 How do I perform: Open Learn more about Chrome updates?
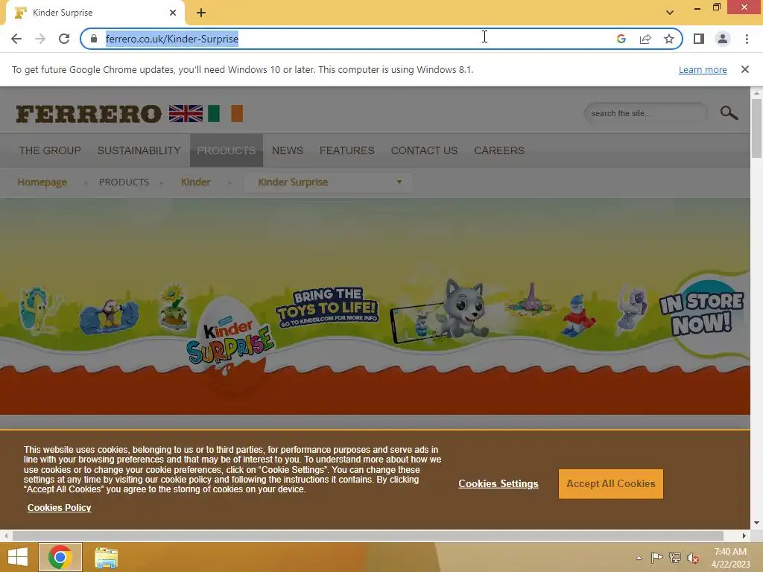[703, 69]
